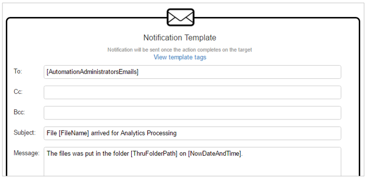Click the Notification Template heading

point(180,38)
